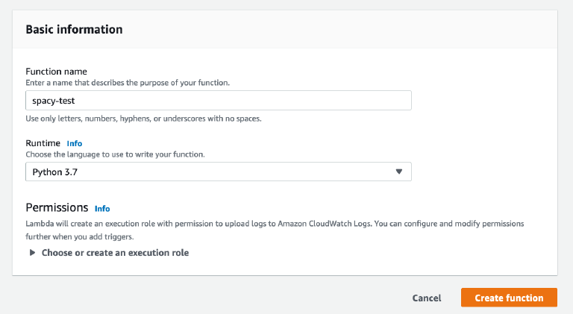Click the "Use only letters, numbers" hint text
This screenshot has height=314, width=573.
[x=143, y=119]
